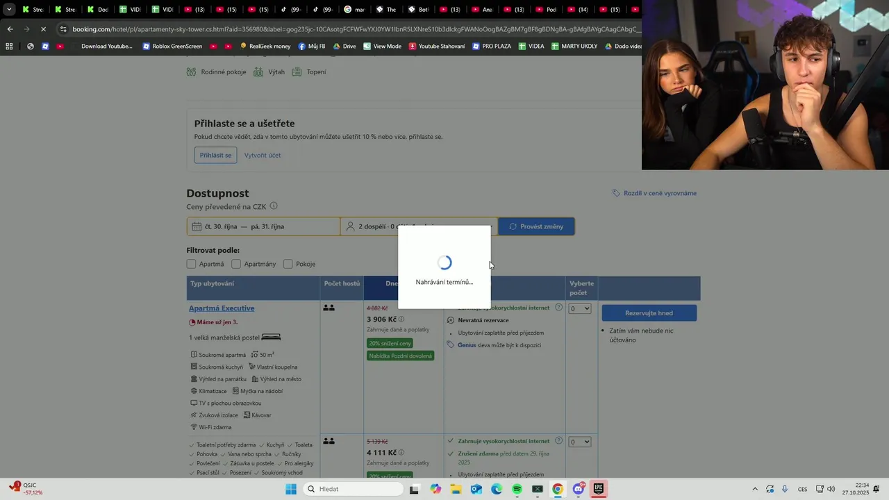Click the 4 111 Kč price

381,453
